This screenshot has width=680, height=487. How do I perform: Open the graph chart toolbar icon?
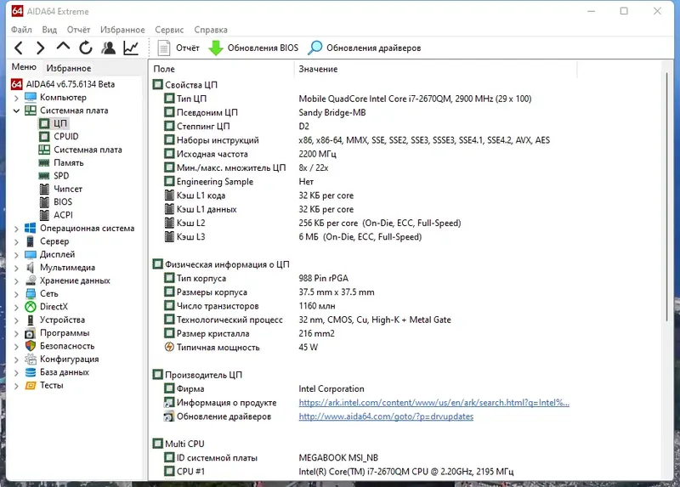pyautogui.click(x=131, y=48)
